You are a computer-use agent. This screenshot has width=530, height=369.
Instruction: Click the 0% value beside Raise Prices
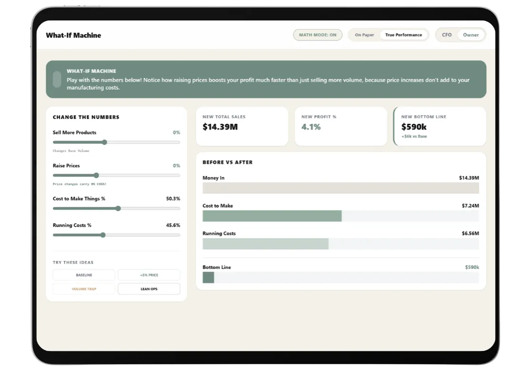tap(176, 165)
